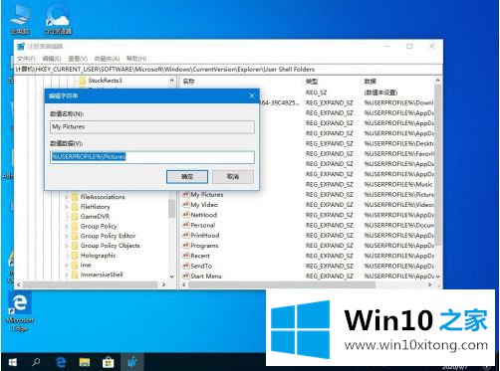The width and height of the screenshot is (500, 371).
Task: Open the taskbar search magnifier
Action: pyautogui.click(x=36, y=362)
